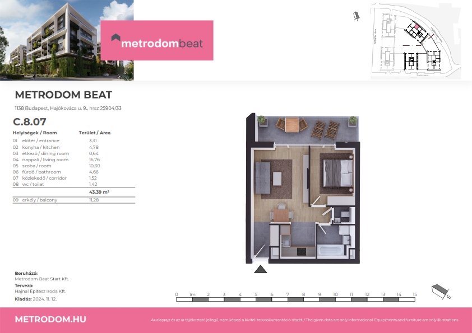Click the stove hob in the kitchen plan
472x333 pixels.
(x=302, y=251)
